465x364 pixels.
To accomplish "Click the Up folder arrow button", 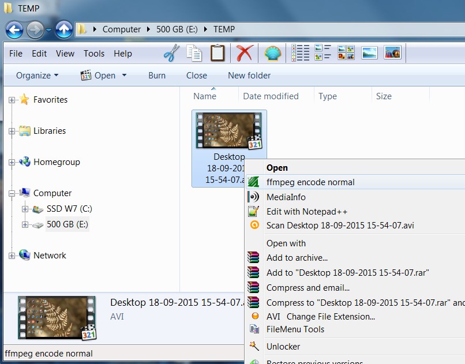I will [x=64, y=29].
